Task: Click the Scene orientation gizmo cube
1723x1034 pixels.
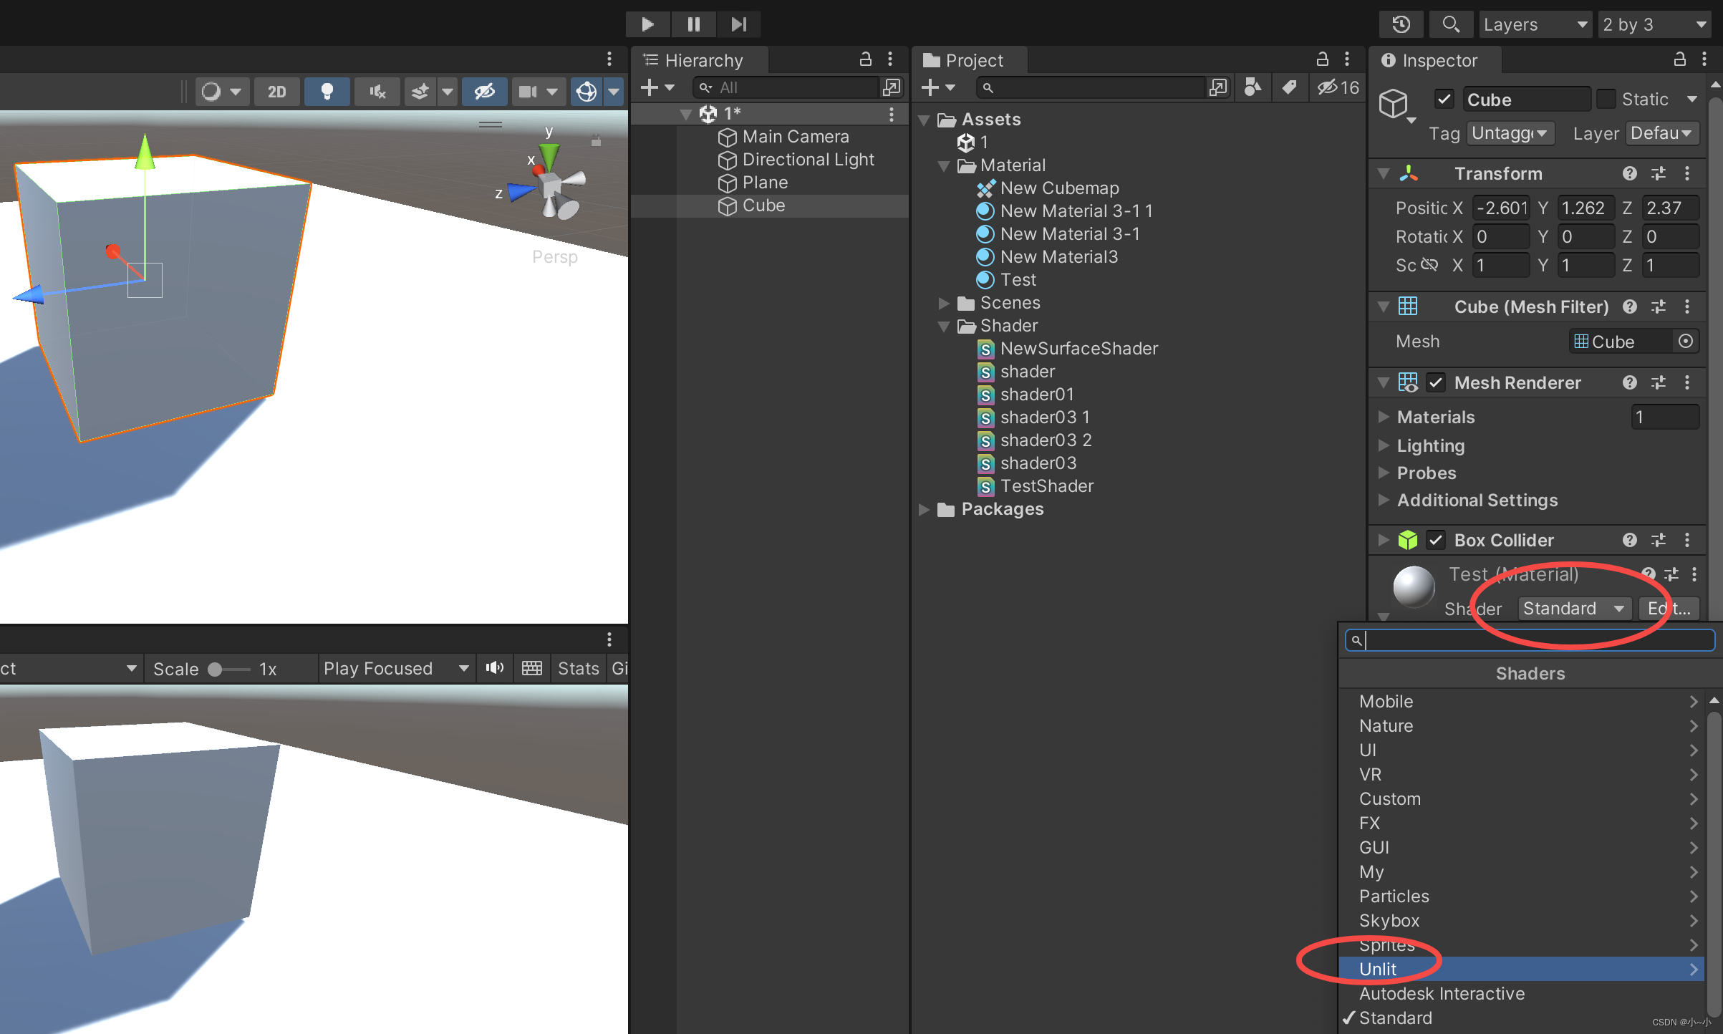Action: (x=551, y=186)
